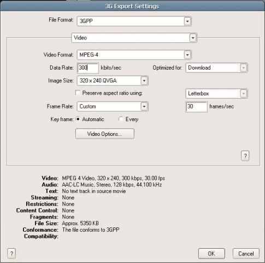
Task: Select Automatic key frame radio button
Action: [78, 119]
